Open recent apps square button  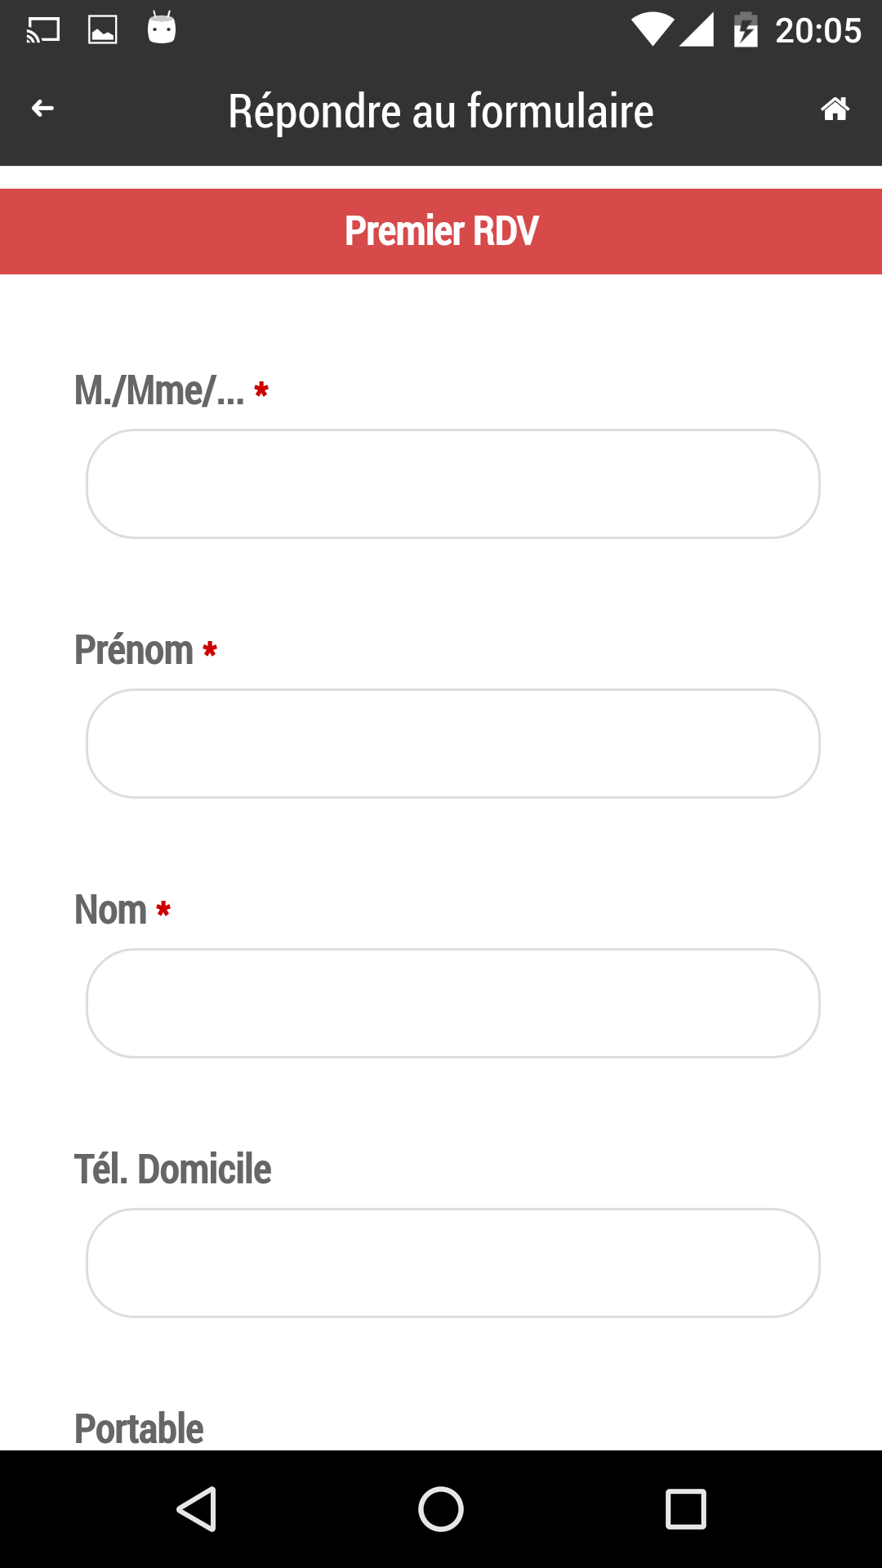click(685, 1508)
